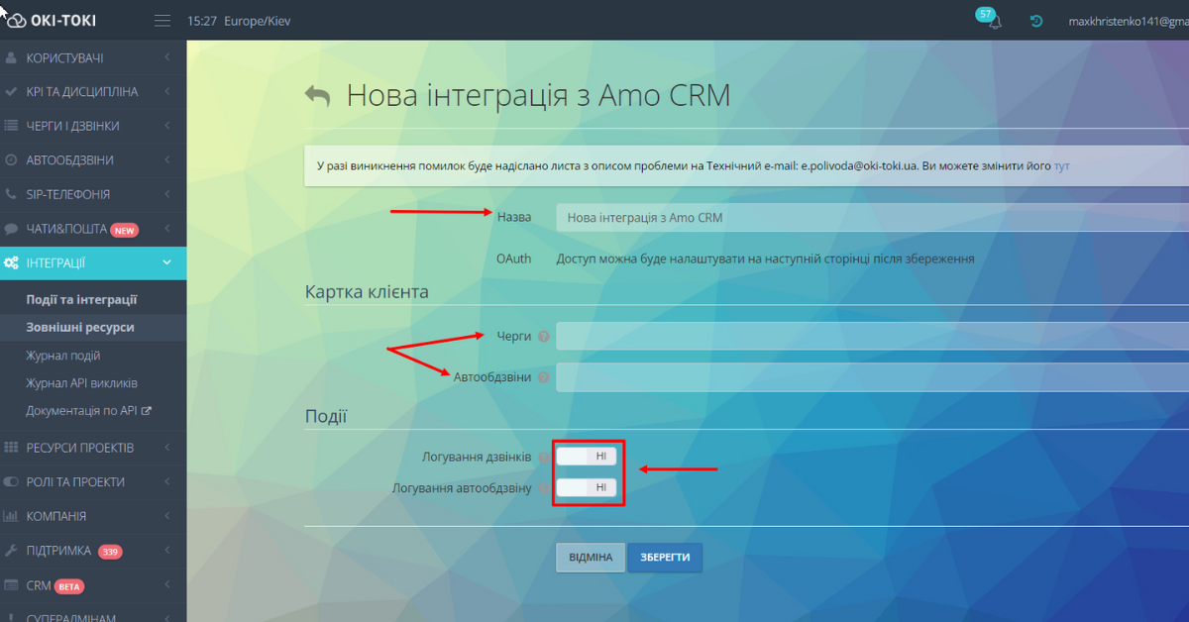Click the Користувачі user icon

click(11, 57)
